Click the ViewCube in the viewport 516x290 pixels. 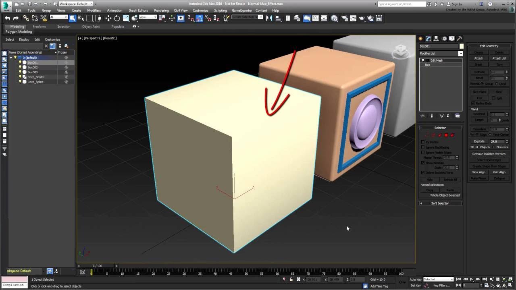click(401, 50)
